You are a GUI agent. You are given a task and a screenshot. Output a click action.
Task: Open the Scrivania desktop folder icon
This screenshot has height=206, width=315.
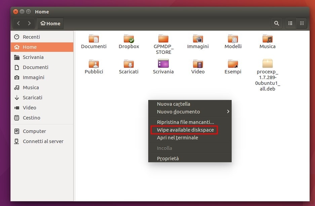[163, 63]
